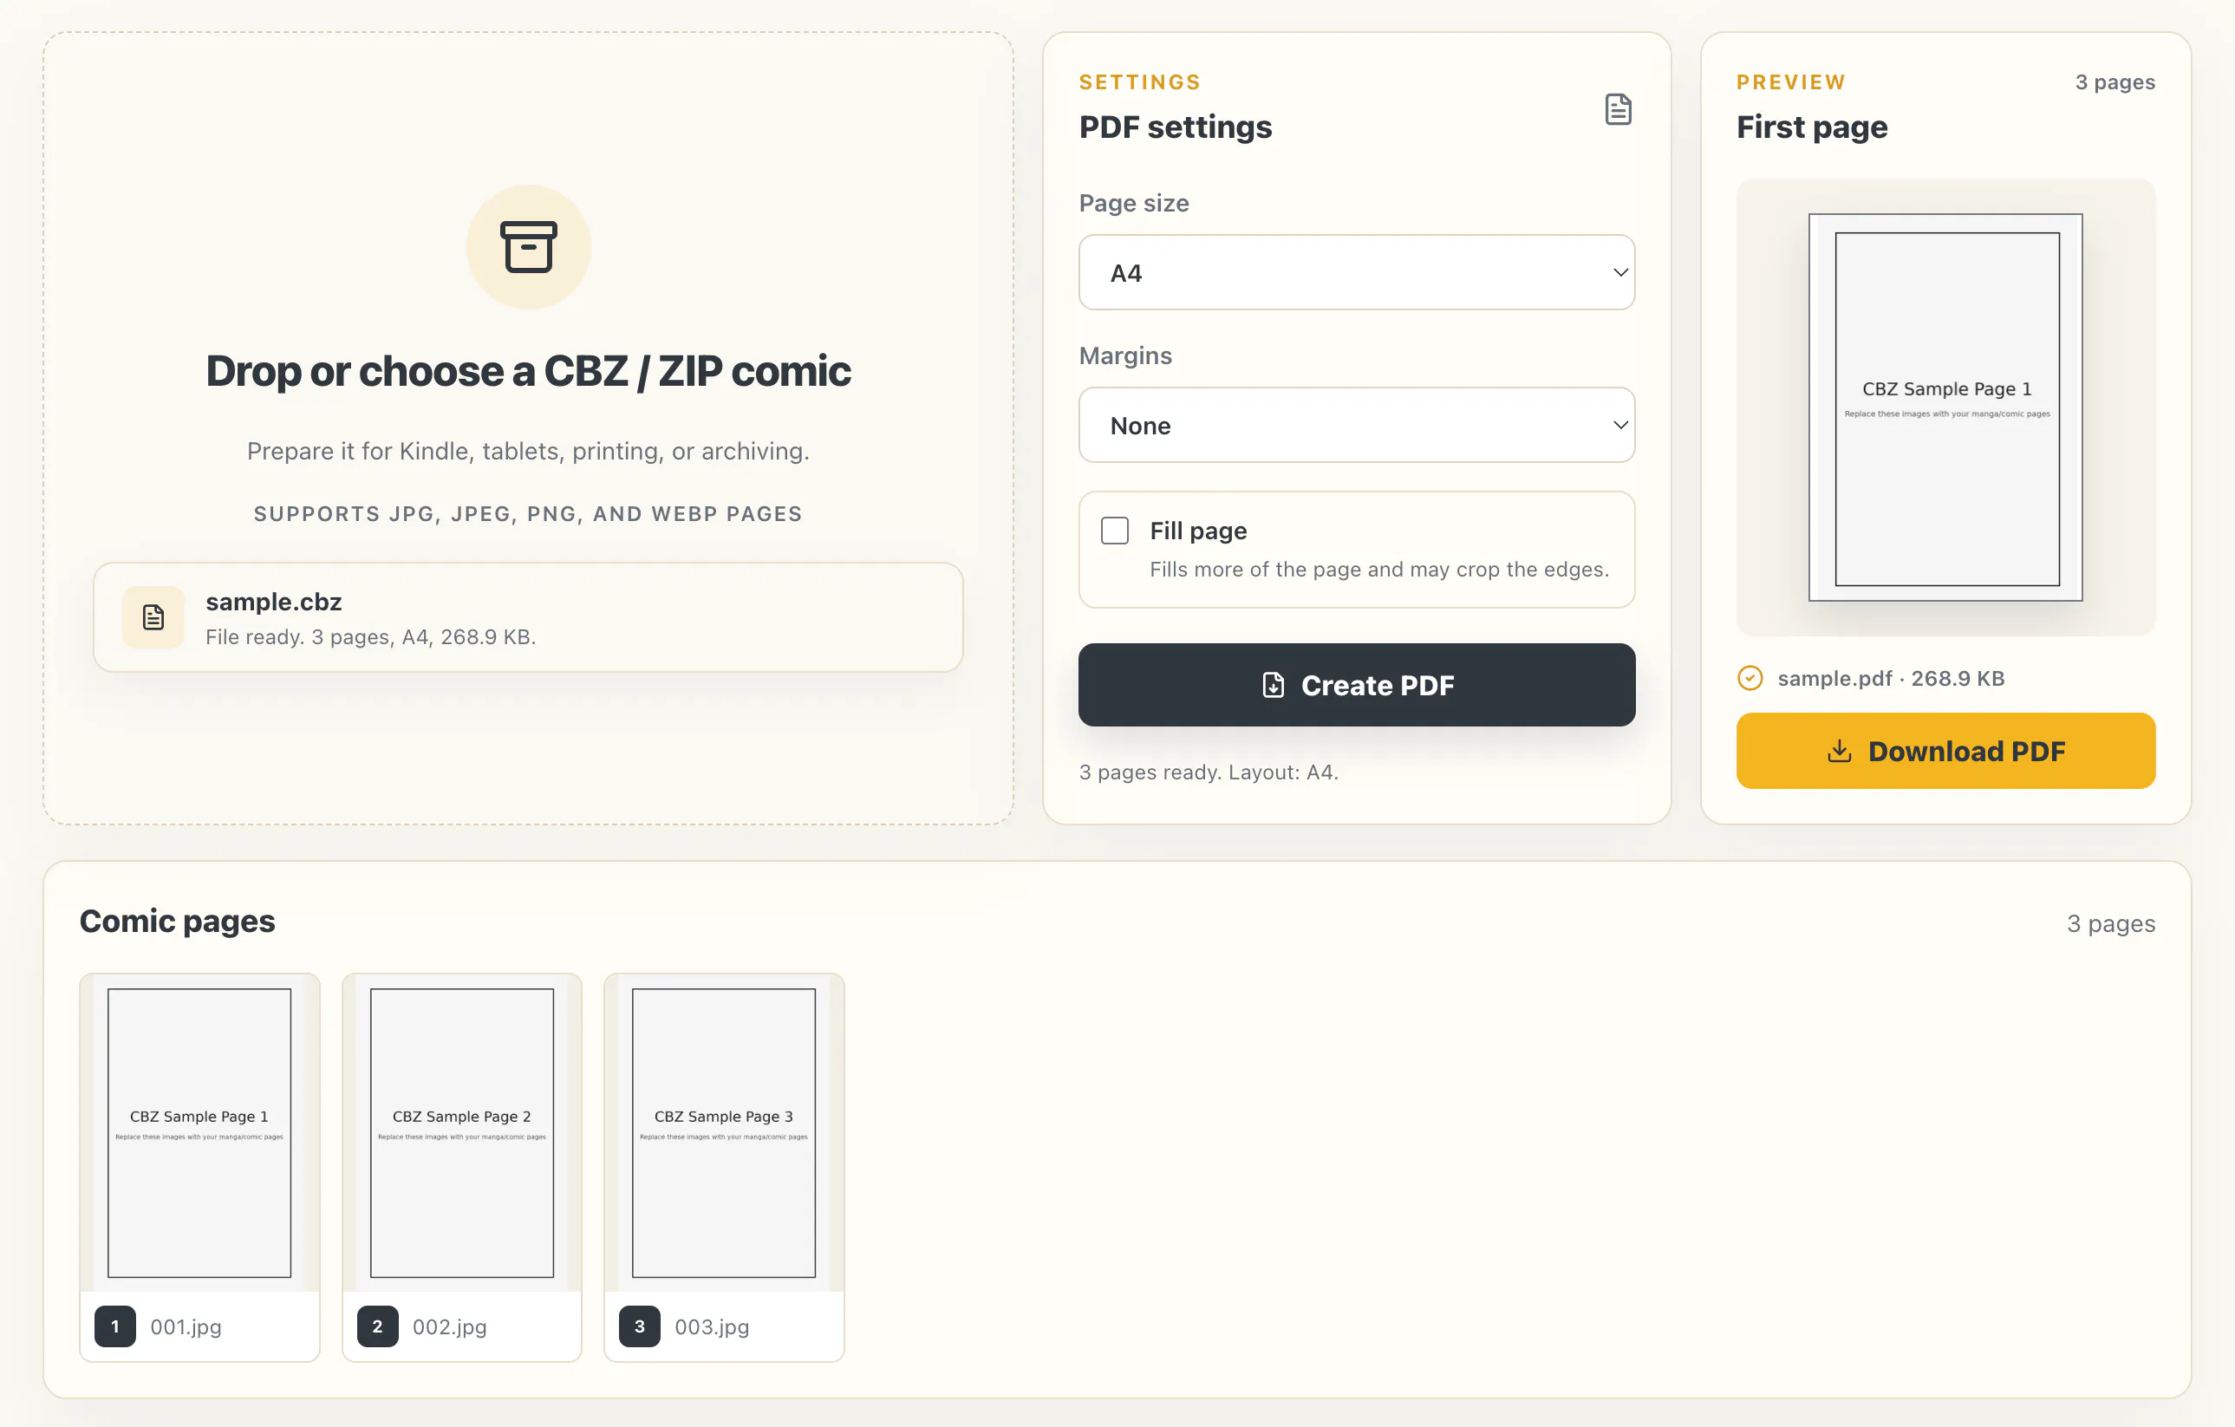
Task: Click the checkmark icon next to sample.pdf
Action: coord(1750,679)
